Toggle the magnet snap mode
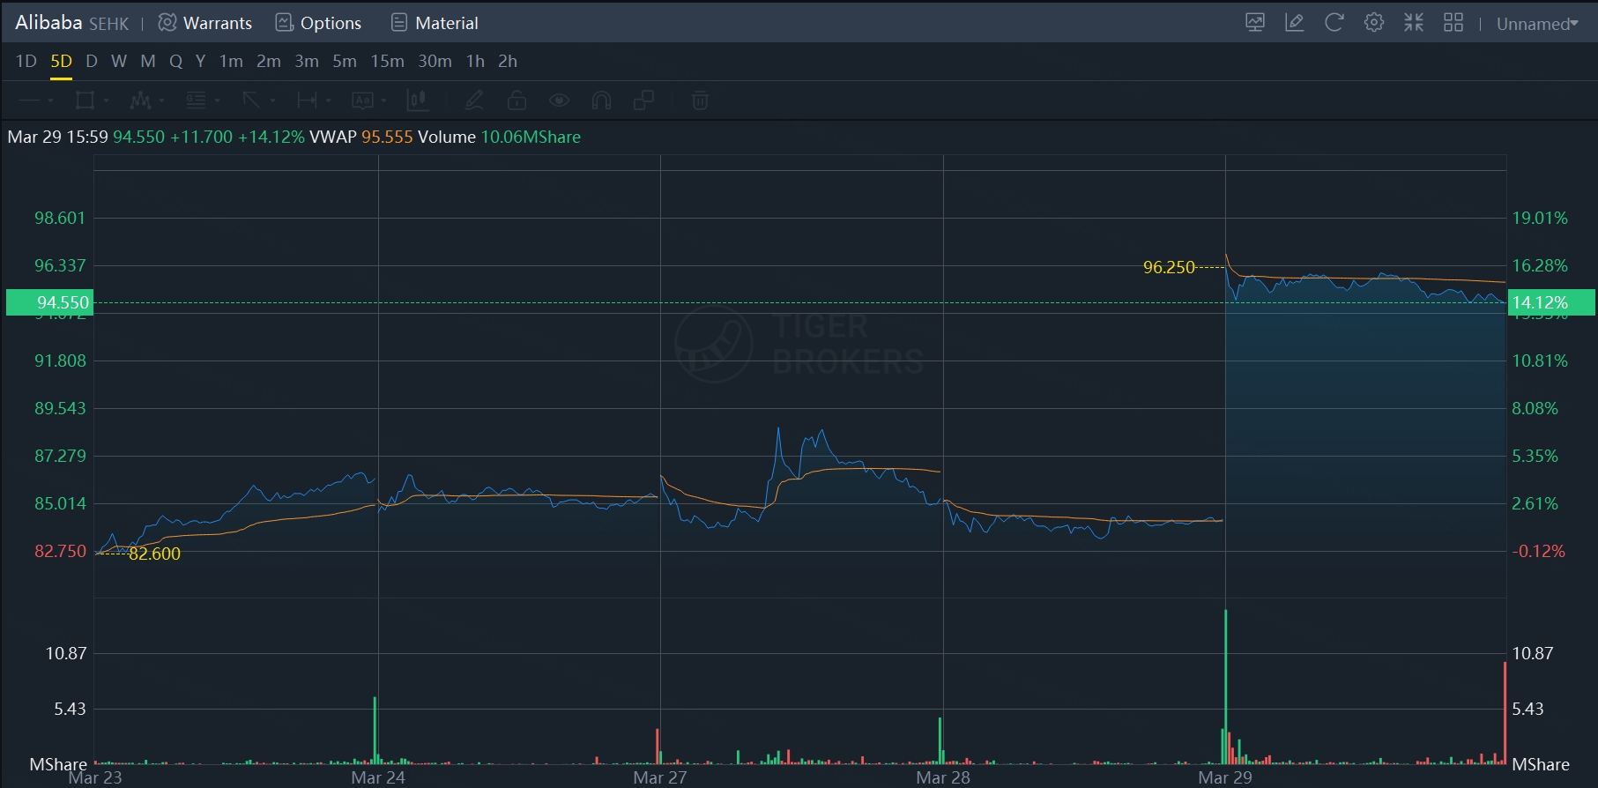This screenshot has width=1598, height=788. pyautogui.click(x=602, y=100)
